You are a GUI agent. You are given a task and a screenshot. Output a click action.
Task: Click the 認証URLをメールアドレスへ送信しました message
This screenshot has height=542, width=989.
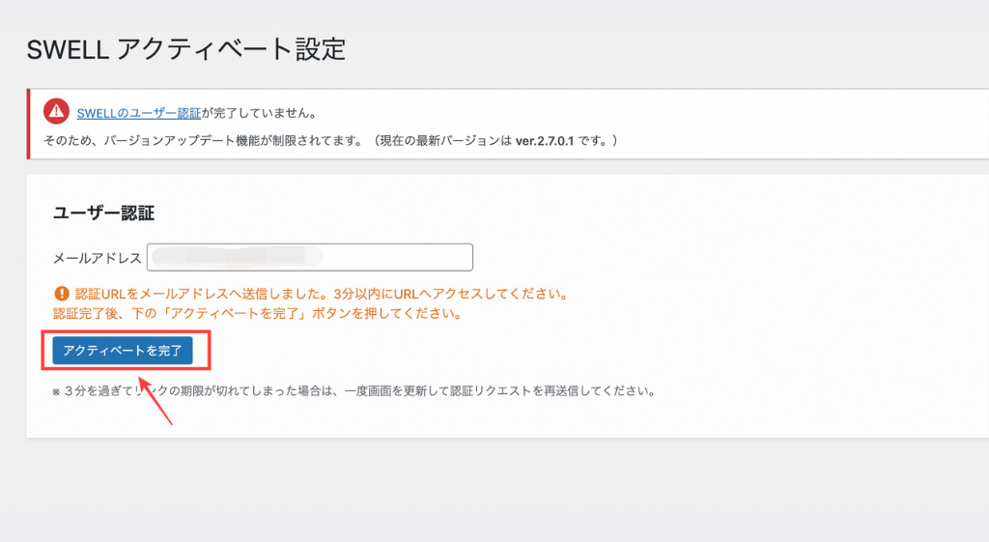[323, 294]
